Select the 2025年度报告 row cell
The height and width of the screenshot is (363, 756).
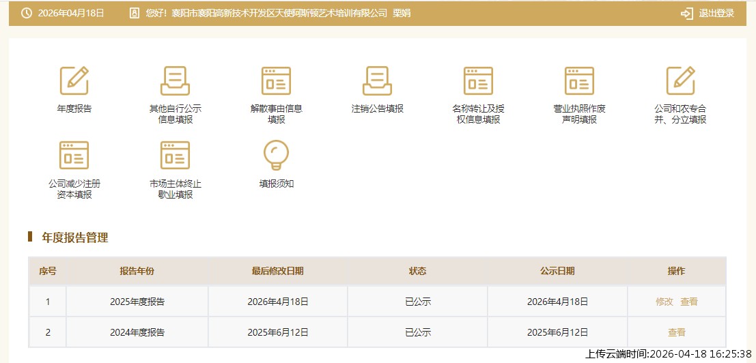(x=137, y=302)
